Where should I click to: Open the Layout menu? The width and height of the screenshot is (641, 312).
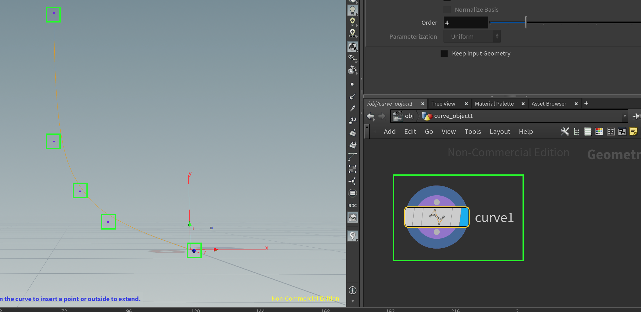(x=499, y=131)
